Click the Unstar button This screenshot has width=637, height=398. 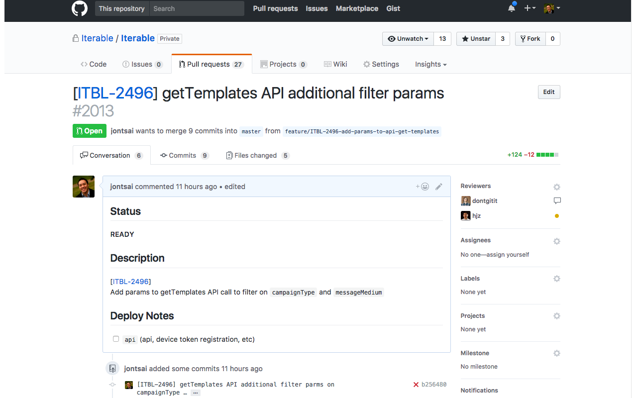pos(476,39)
